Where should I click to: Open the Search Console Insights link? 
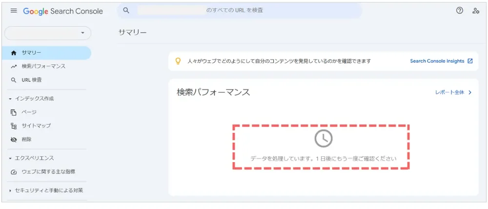[437, 61]
